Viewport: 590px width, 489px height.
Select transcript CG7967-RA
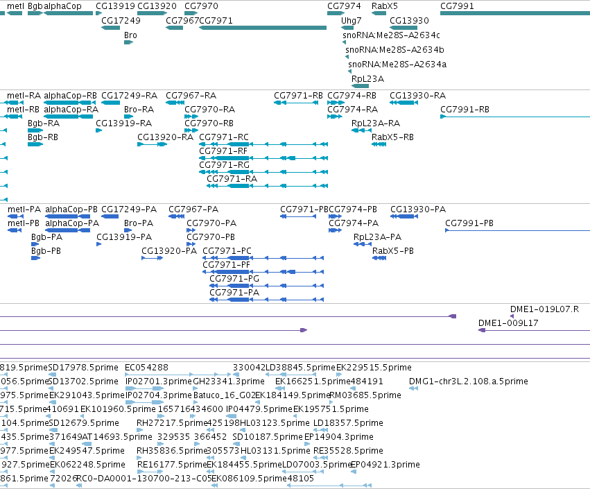191,96
